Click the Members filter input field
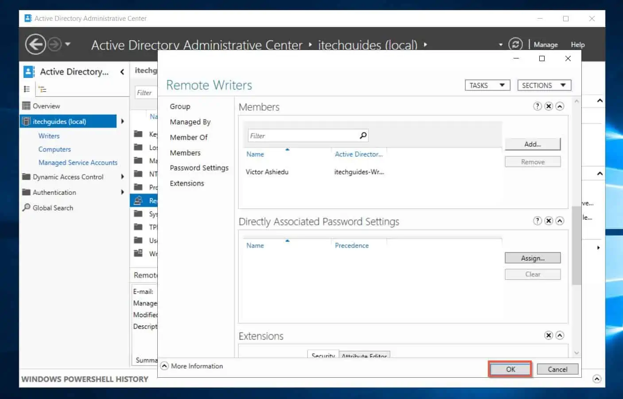Image resolution: width=623 pixels, height=399 pixels. point(303,136)
